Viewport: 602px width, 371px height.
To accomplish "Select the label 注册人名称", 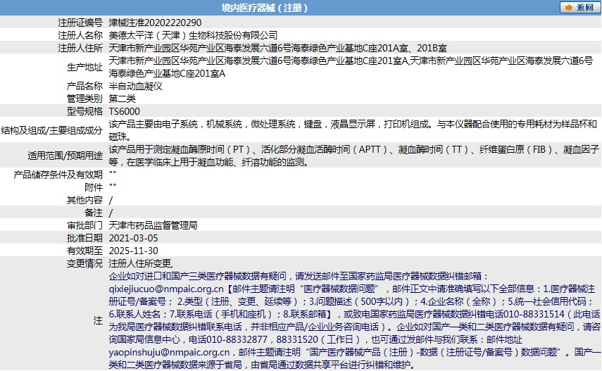I will [x=80, y=35].
